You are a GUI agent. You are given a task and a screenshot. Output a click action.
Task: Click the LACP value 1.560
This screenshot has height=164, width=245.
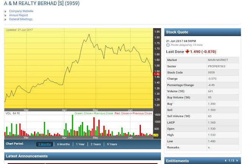(212, 122)
